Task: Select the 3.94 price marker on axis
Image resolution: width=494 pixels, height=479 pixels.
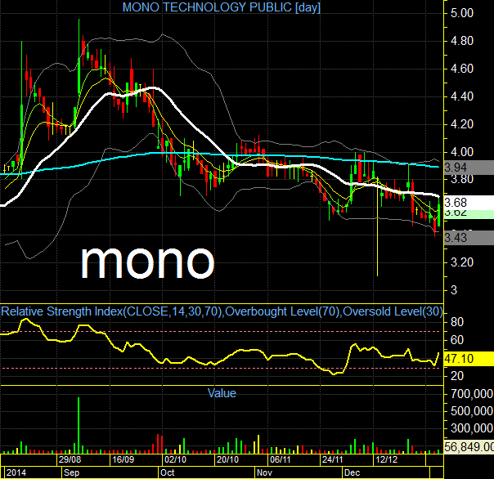Action: [x=468, y=168]
